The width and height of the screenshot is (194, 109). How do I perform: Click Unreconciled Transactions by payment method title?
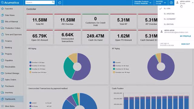tap(48, 88)
